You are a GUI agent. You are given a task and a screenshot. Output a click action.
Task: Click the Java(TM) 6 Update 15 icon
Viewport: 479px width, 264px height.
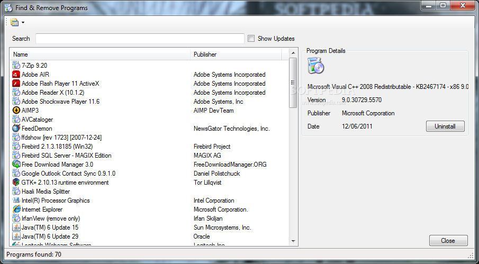click(16, 227)
